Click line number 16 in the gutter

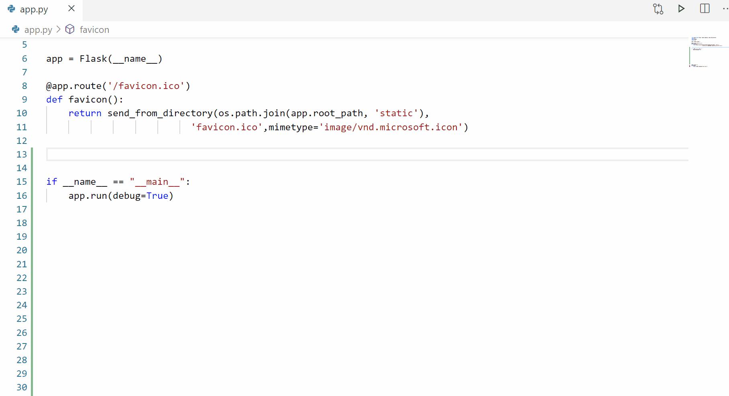pos(22,196)
